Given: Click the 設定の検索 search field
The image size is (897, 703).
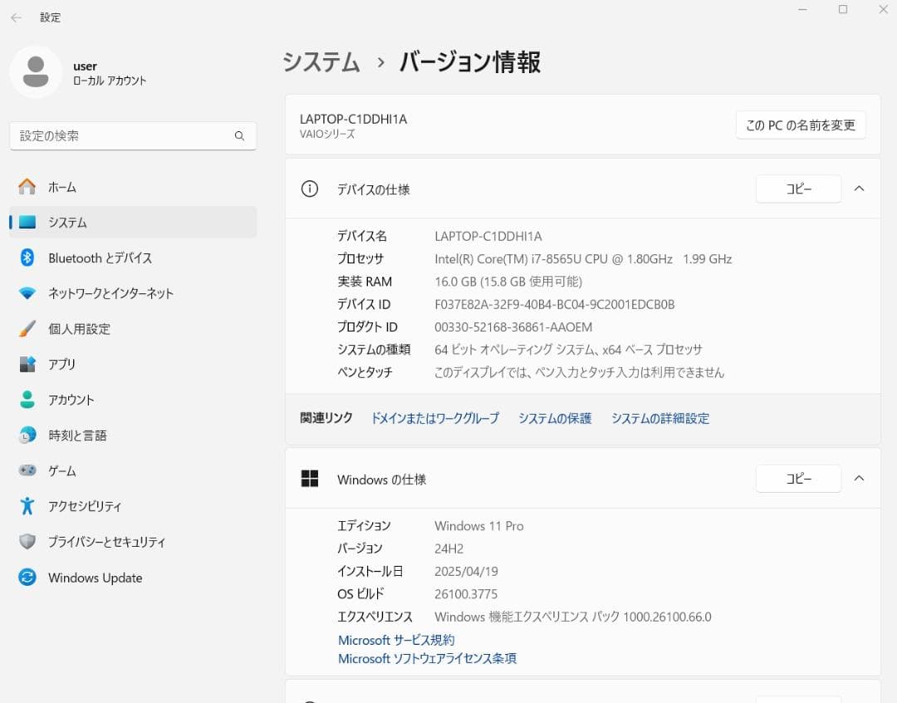Looking at the screenshot, I should tap(133, 135).
